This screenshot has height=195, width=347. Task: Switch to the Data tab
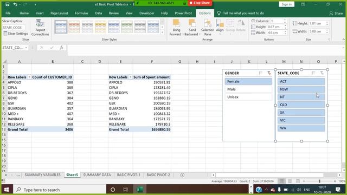99,13
